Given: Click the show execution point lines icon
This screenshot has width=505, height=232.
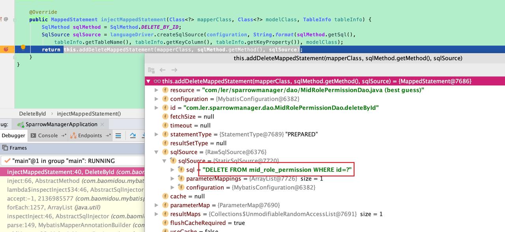Looking at the screenshot, I should (x=118, y=136).
